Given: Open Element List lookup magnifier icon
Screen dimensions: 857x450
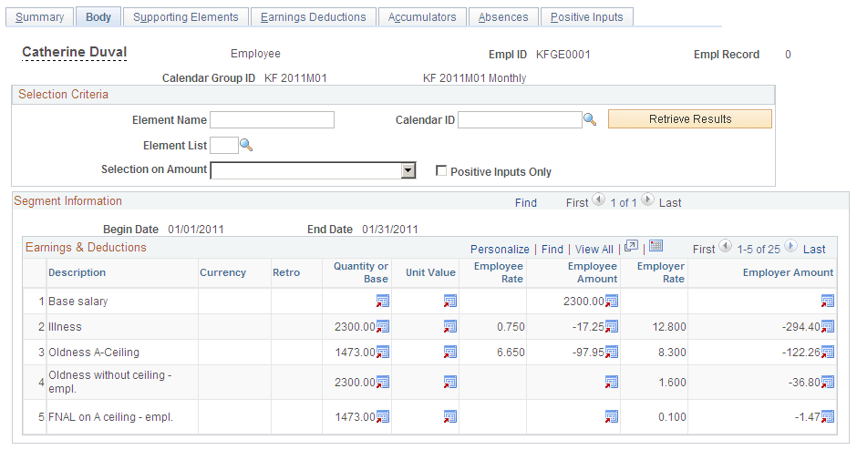Looking at the screenshot, I should pyautogui.click(x=246, y=145).
